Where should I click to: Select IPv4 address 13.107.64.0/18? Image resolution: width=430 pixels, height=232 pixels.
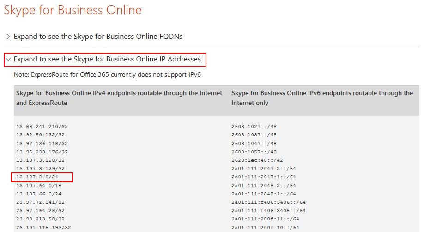point(40,185)
